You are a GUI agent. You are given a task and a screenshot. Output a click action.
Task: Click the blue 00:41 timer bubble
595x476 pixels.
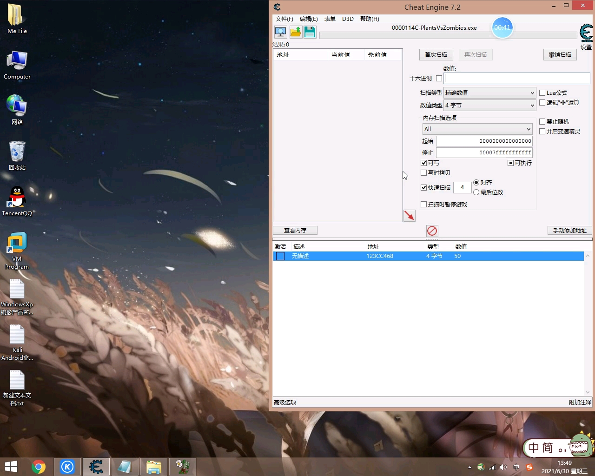[502, 27]
